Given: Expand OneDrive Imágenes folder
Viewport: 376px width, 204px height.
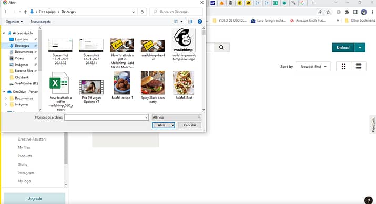Looking at the screenshot, I should (6, 104).
